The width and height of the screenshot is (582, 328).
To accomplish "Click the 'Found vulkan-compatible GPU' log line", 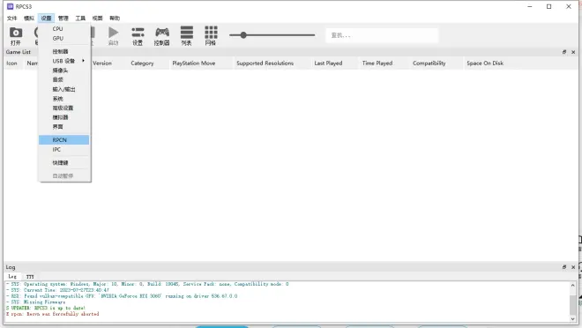I will [x=122, y=296].
